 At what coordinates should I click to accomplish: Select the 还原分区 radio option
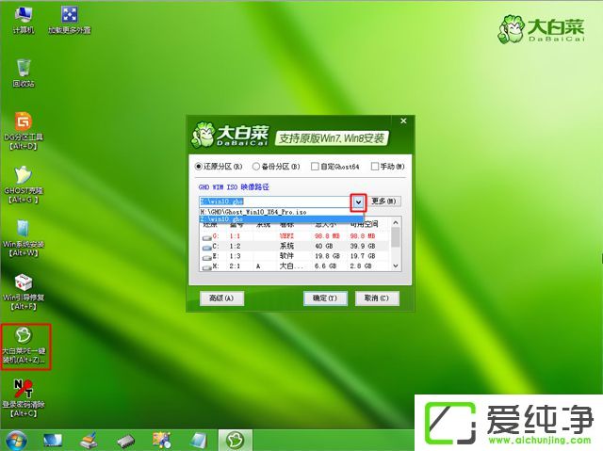coord(199,166)
